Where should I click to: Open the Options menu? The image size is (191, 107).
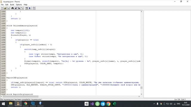click(x=19, y=5)
